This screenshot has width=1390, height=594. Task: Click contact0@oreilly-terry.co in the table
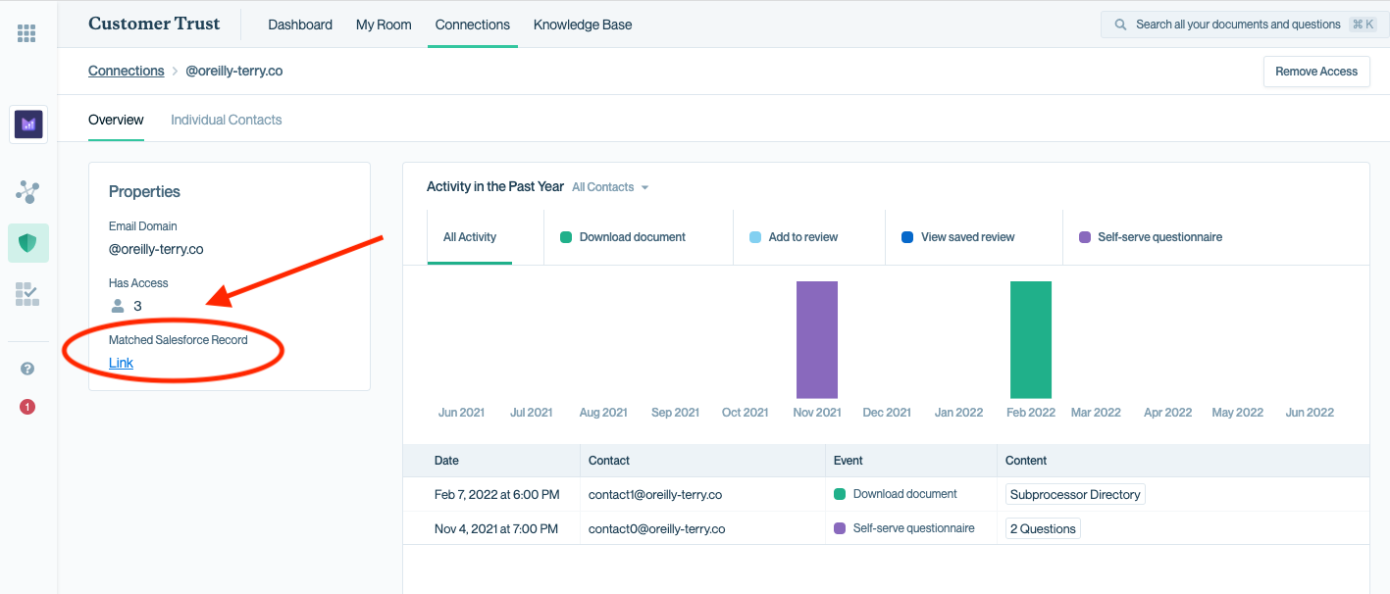tap(656, 529)
